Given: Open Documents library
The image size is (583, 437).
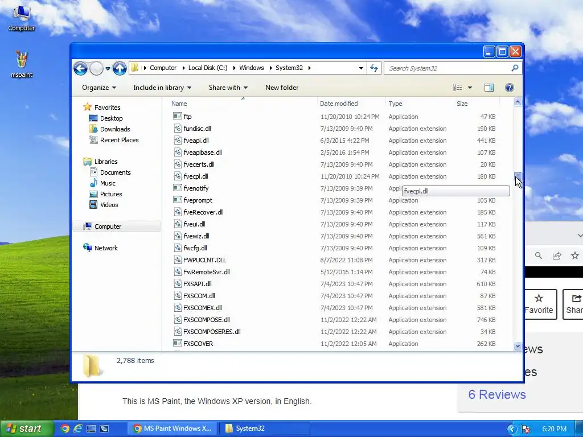Looking at the screenshot, I should pos(115,172).
